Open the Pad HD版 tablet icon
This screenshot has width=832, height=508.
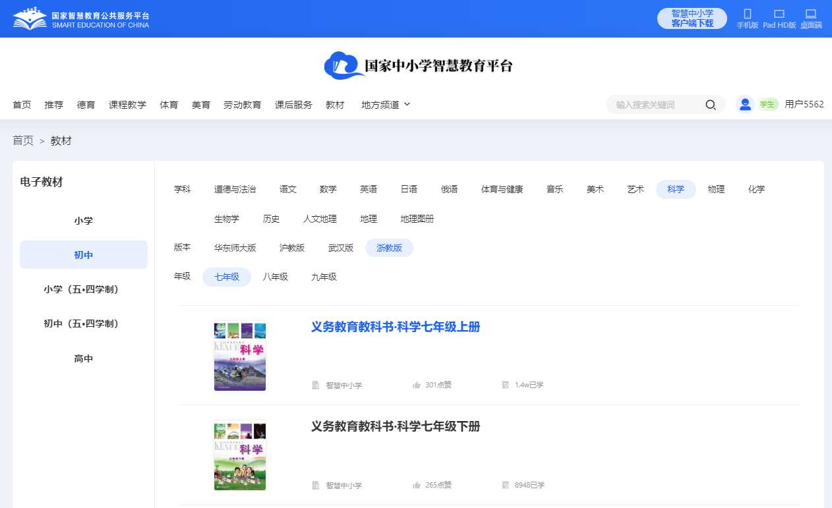point(779,14)
